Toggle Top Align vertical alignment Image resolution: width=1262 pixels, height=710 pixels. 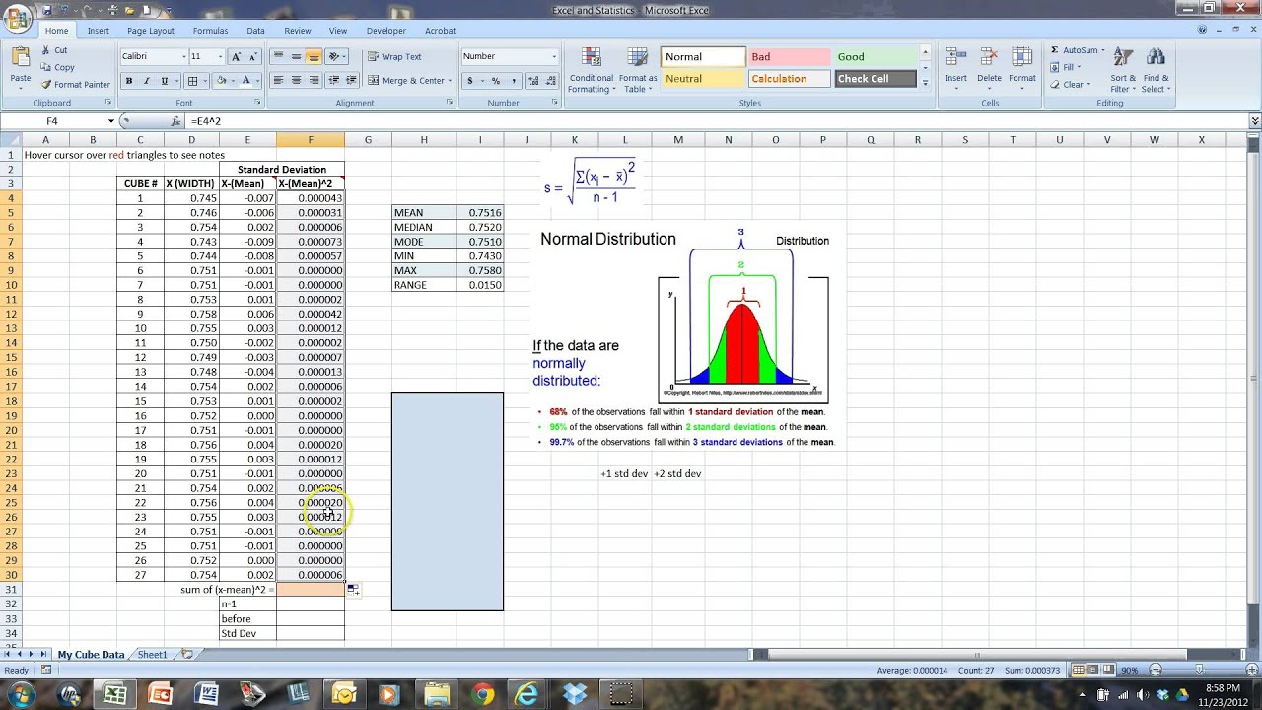coord(278,56)
